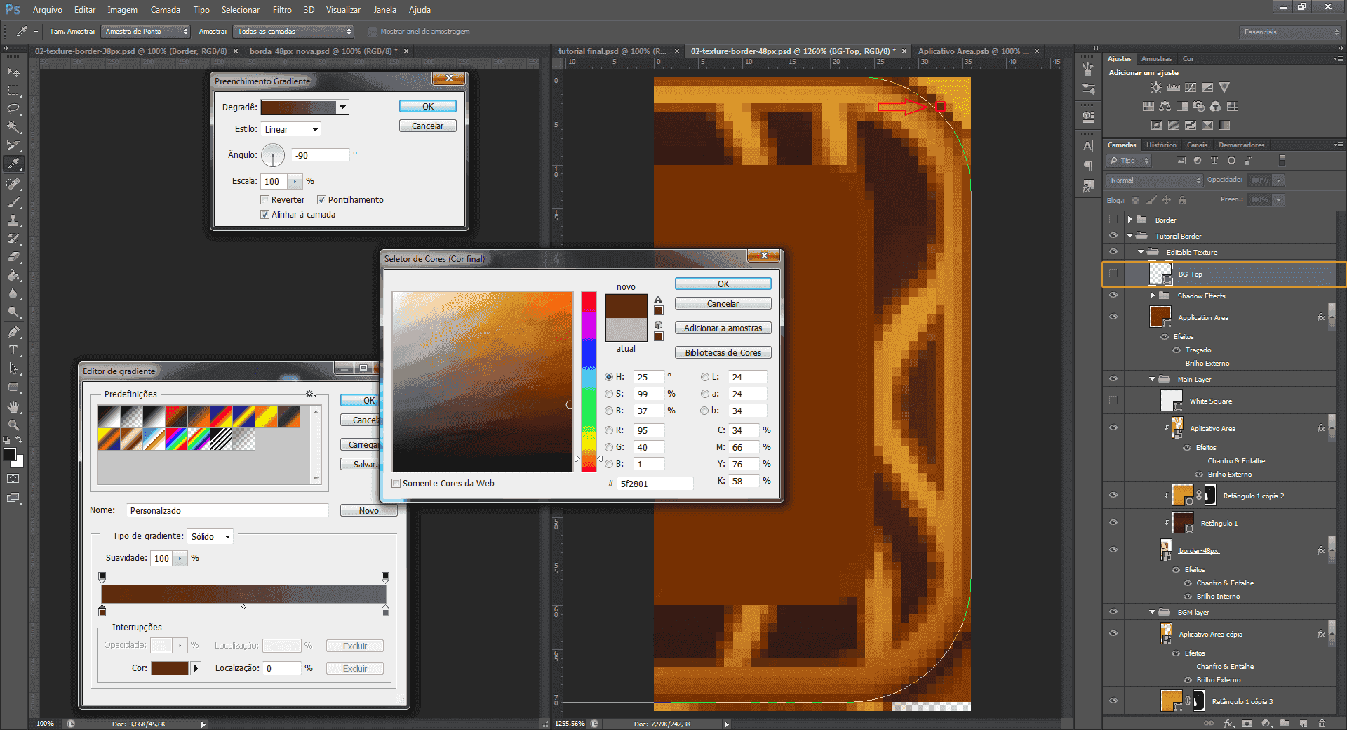1347x730 pixels.
Task: Select the Pen tool
Action: point(13,332)
